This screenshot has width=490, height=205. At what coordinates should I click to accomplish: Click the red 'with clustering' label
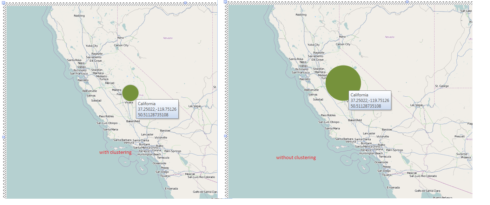pos(115,152)
